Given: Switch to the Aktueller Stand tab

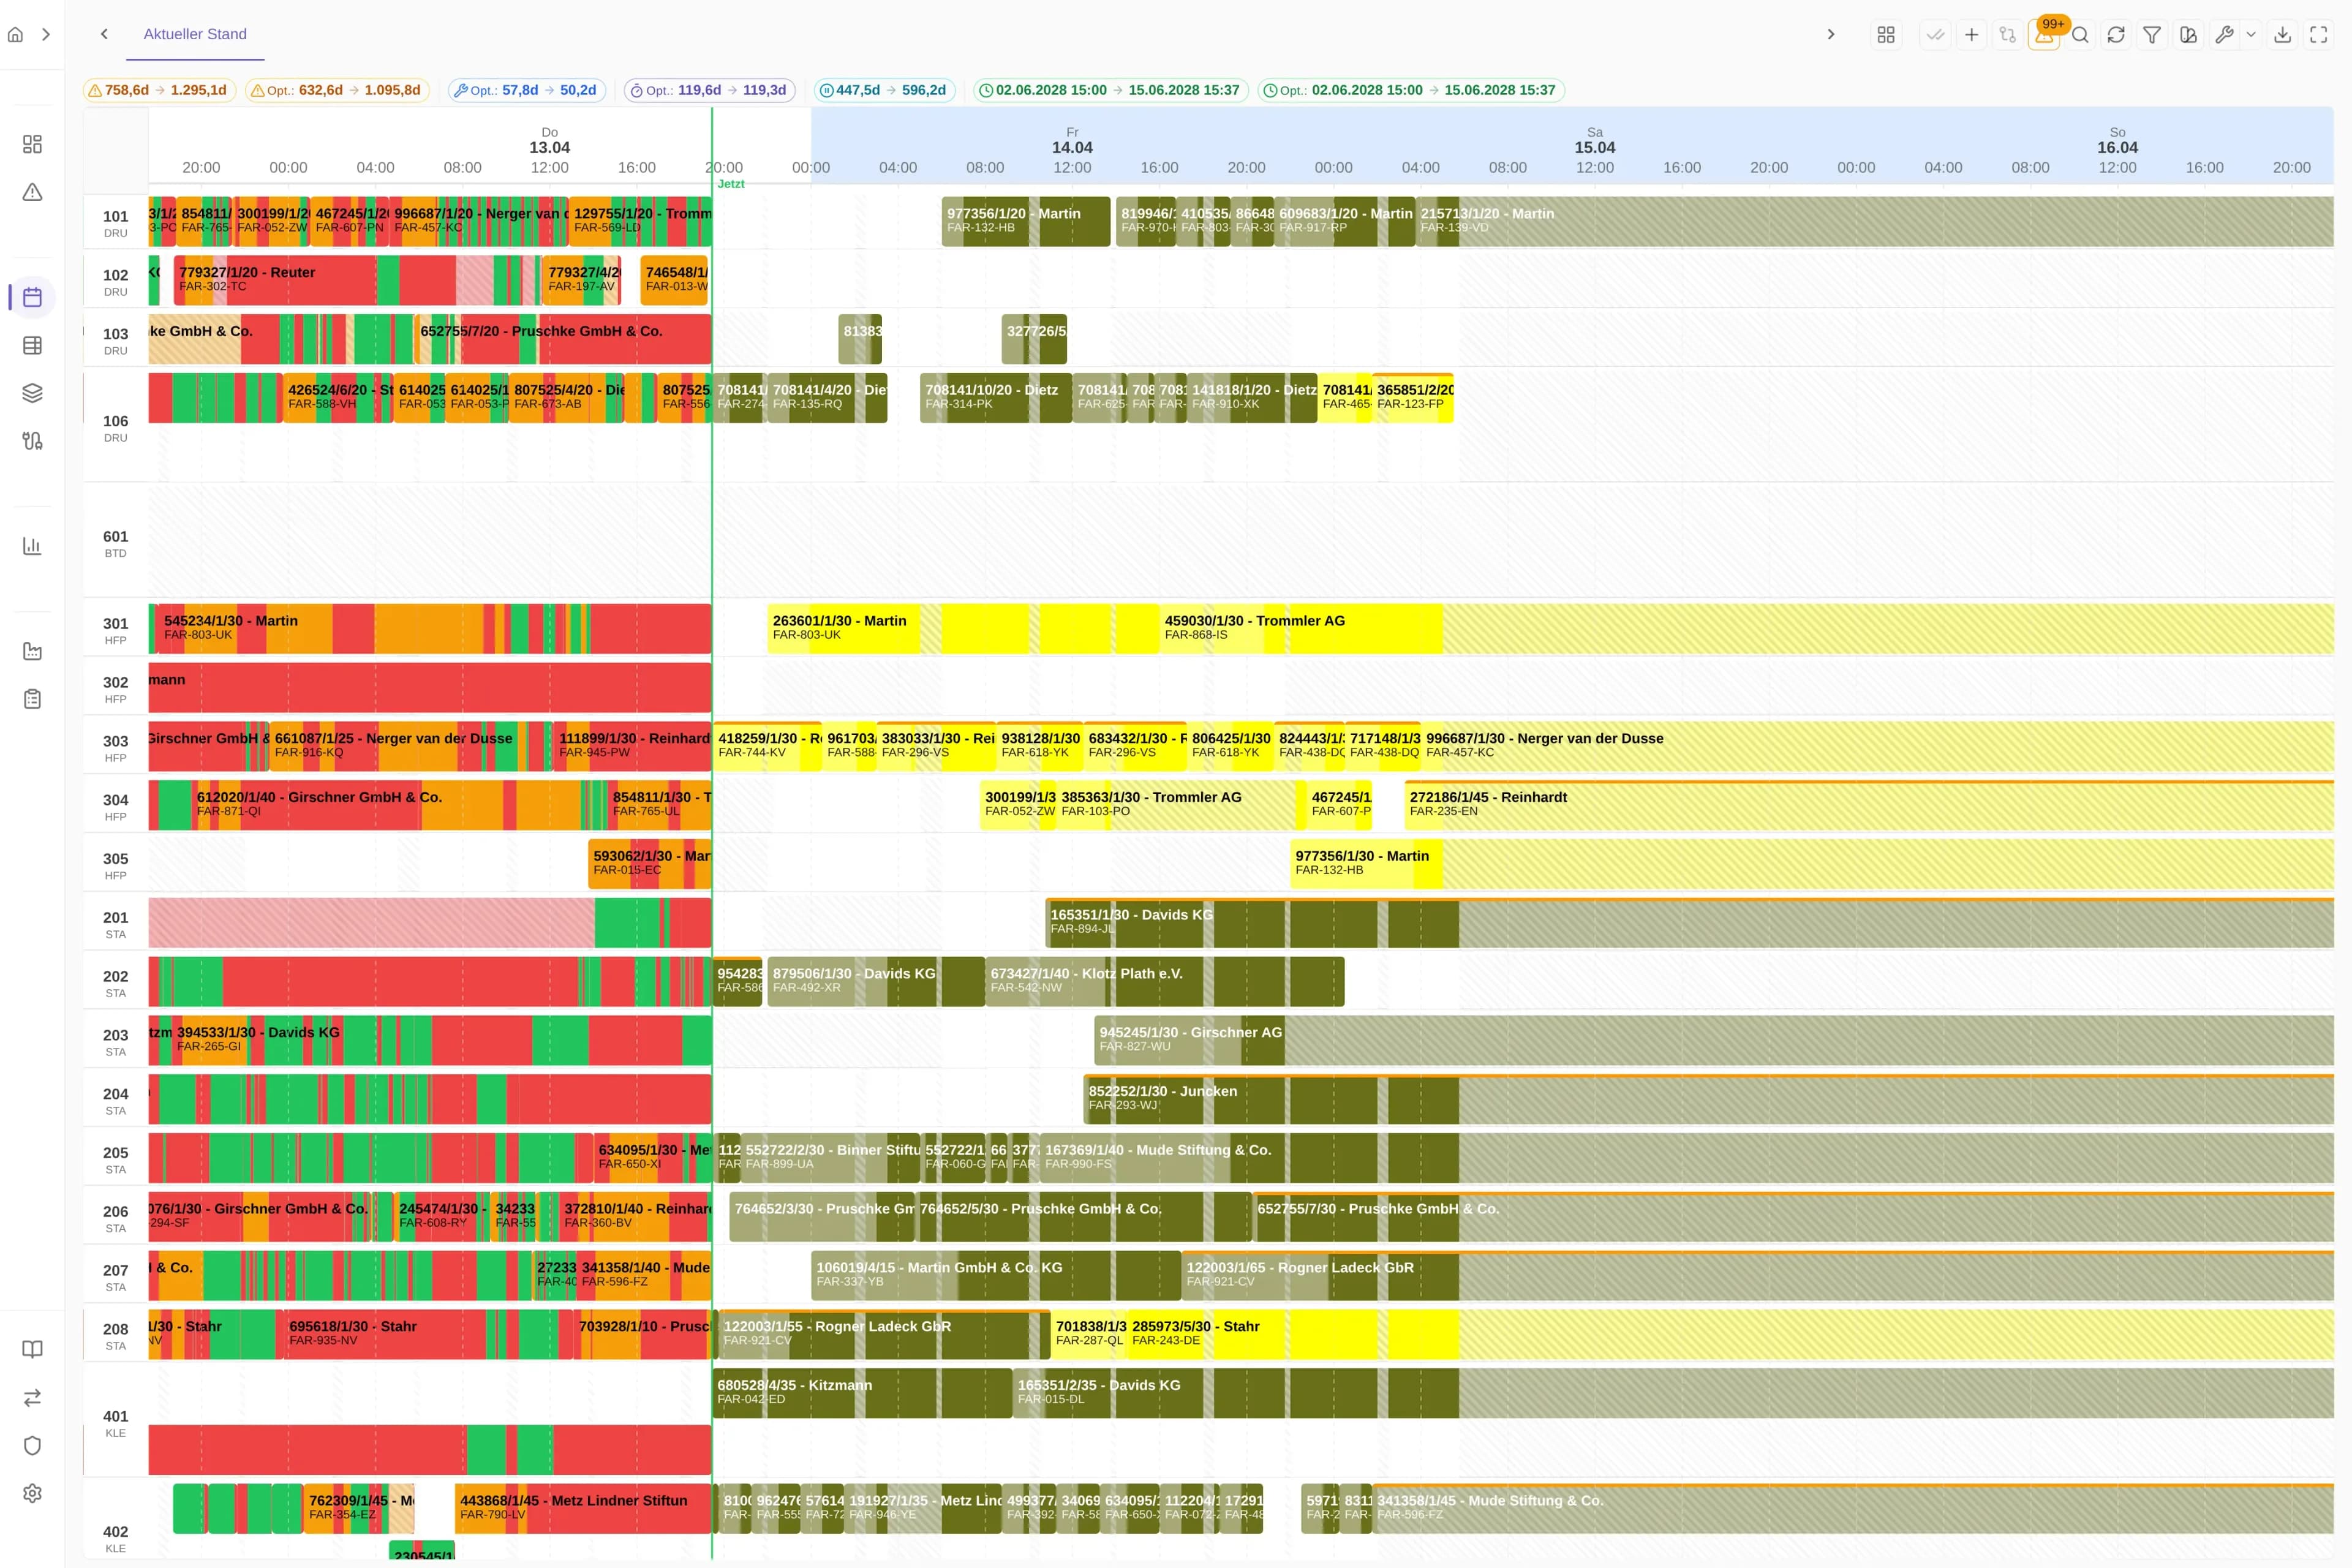Looking at the screenshot, I should (195, 34).
